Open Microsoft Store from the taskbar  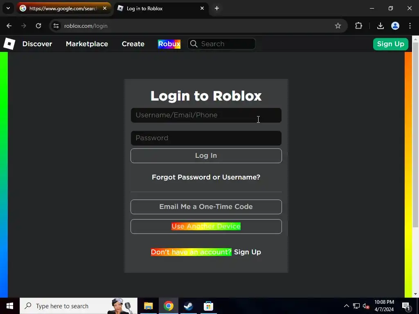208,306
